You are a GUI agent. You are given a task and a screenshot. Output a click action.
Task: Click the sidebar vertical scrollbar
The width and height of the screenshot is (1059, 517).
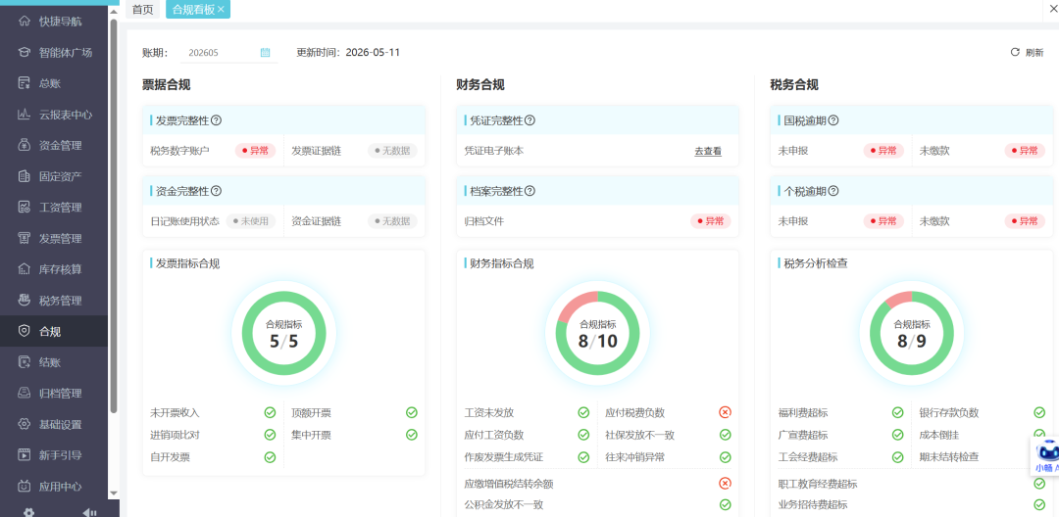pyautogui.click(x=114, y=215)
